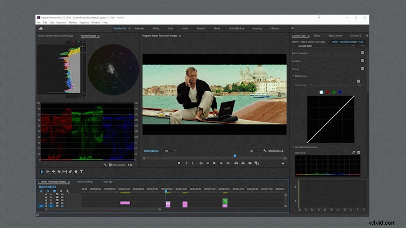Select the Track Select Forward tool
Screen dimensions: 406x228
coord(48,172)
